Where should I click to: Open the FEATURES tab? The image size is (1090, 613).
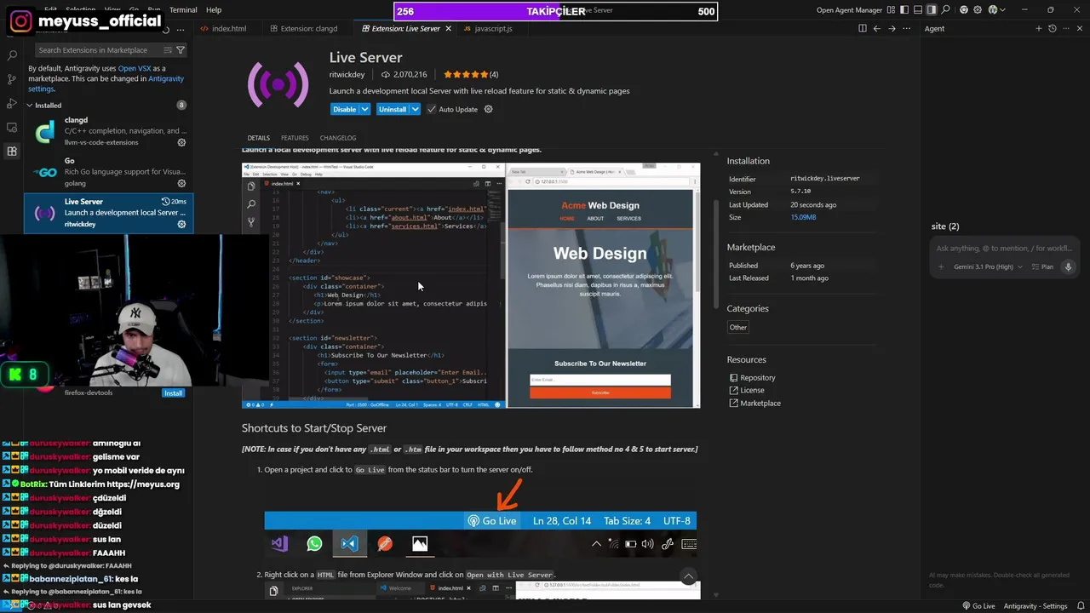[x=295, y=138]
